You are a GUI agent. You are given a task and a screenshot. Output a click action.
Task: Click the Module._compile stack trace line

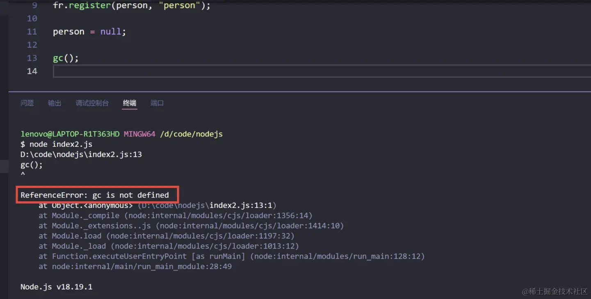(x=176, y=215)
